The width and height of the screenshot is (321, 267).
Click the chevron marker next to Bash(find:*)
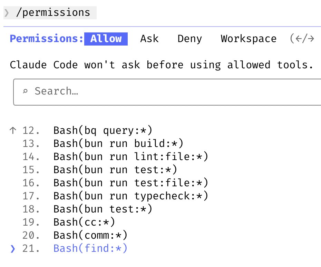coord(12,248)
